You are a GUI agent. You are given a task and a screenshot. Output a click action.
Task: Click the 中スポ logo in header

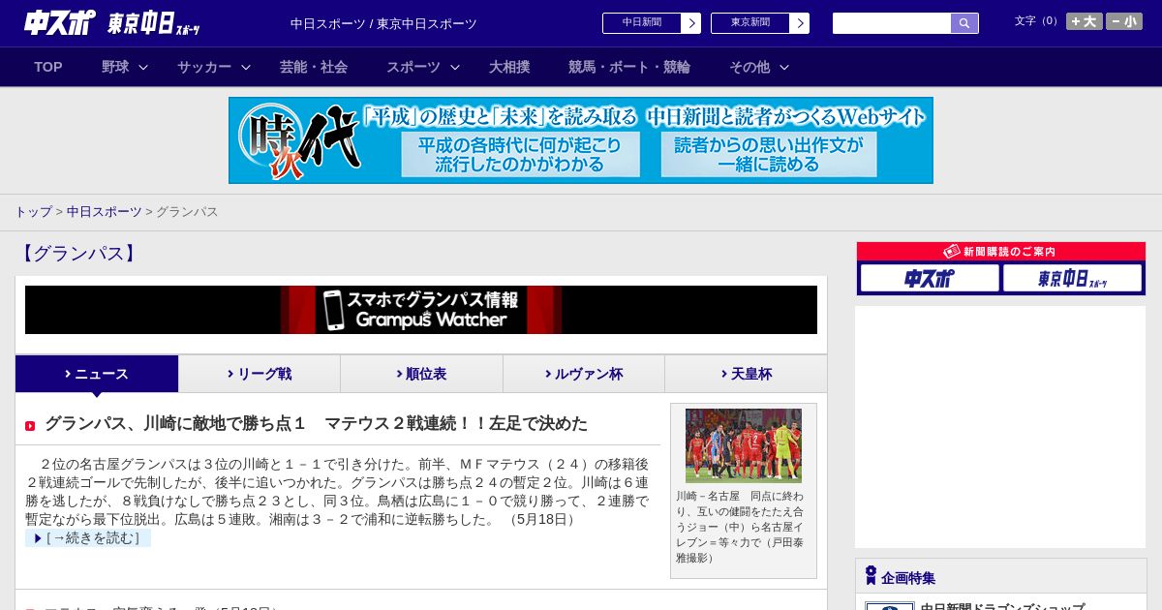coord(59,23)
